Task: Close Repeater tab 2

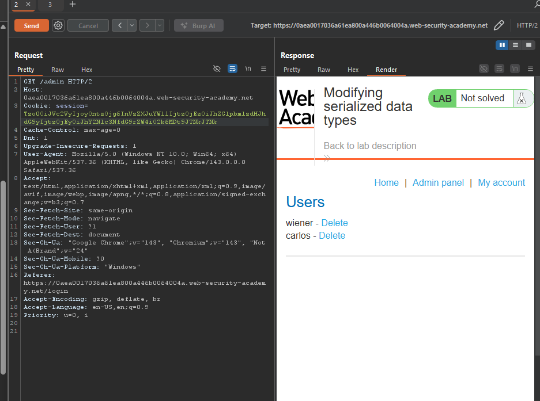Action: tap(28, 4)
